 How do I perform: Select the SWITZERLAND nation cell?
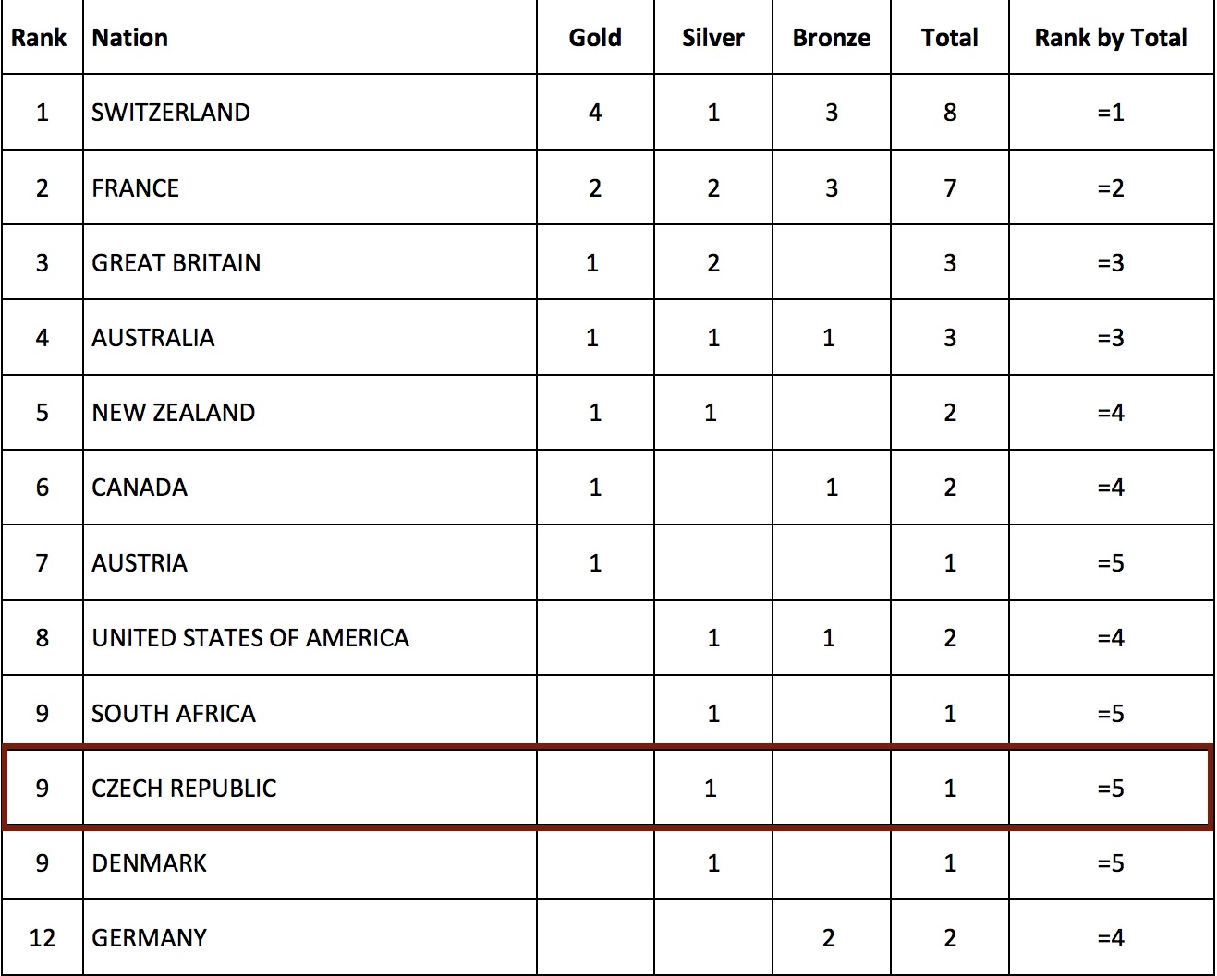tap(310, 113)
